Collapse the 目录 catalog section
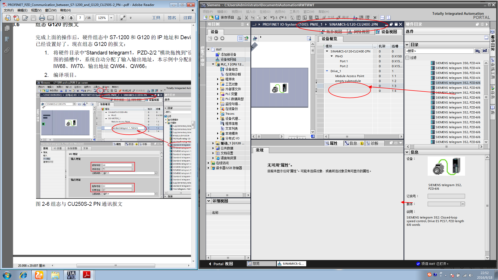498x280 pixels. 407,45
